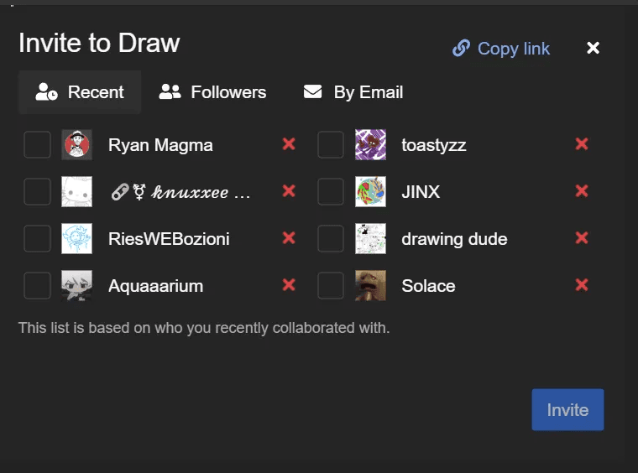Tick the toastyzz checkbox
Viewport: 638px width, 473px height.
[331, 144]
